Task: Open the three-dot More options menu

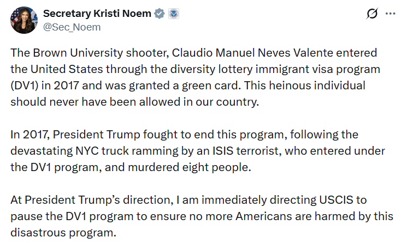Action: click(390, 14)
